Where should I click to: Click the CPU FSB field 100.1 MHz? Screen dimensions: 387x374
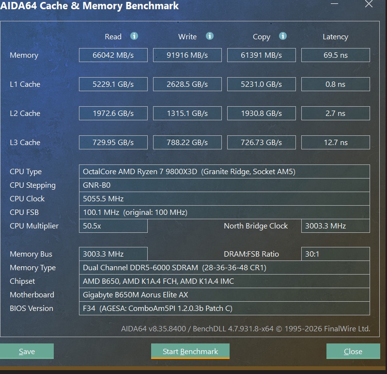[x=224, y=212]
